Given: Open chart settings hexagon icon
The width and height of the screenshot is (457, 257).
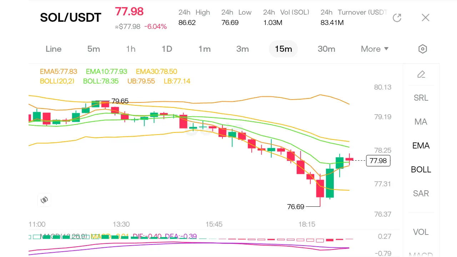Looking at the screenshot, I should click(423, 49).
